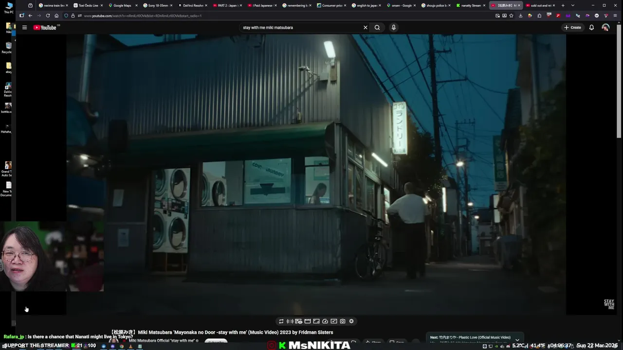Go back with the browser arrow
The image size is (623, 350).
point(30,16)
